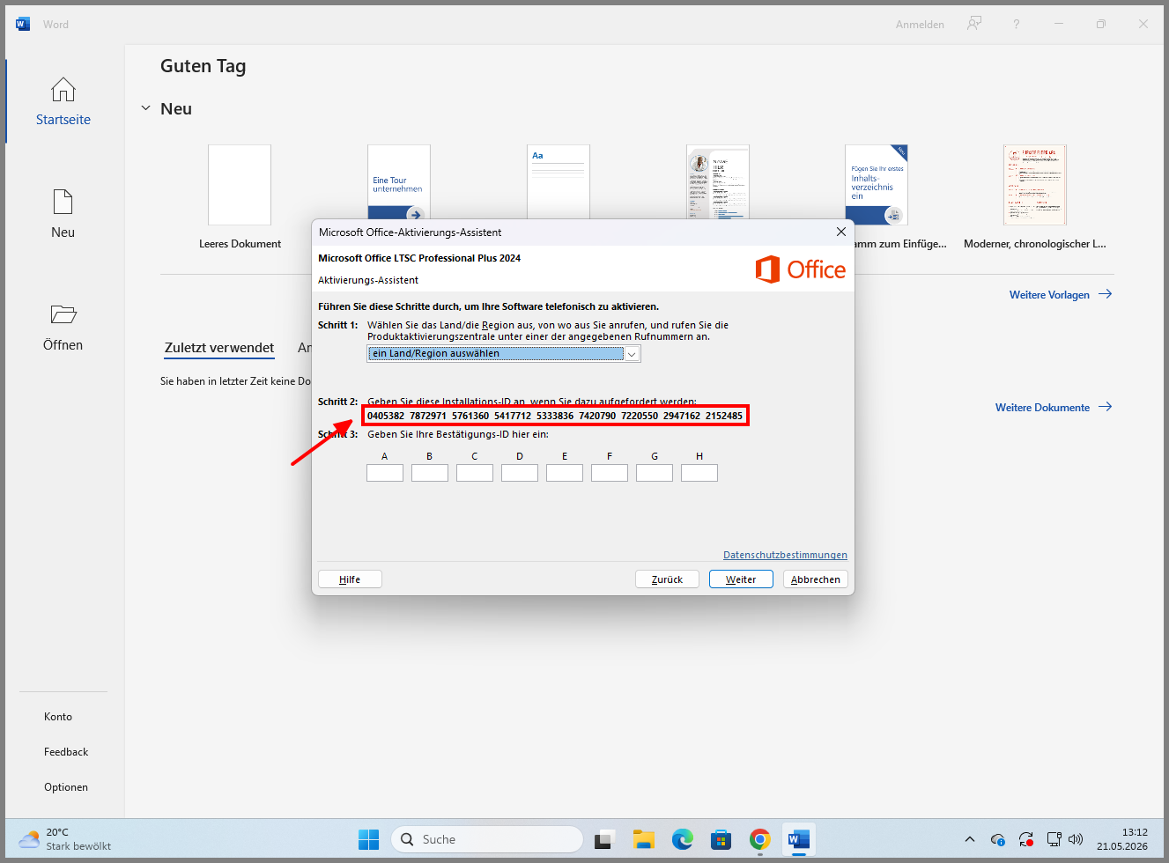Click confirmation ID field F

[610, 473]
